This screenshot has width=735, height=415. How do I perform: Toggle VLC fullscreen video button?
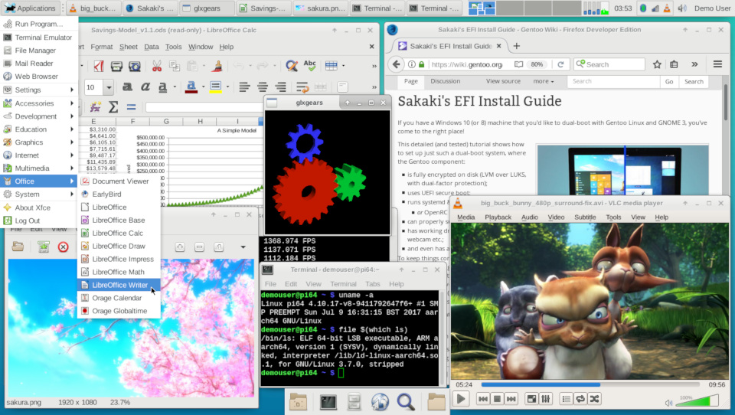coord(531,399)
